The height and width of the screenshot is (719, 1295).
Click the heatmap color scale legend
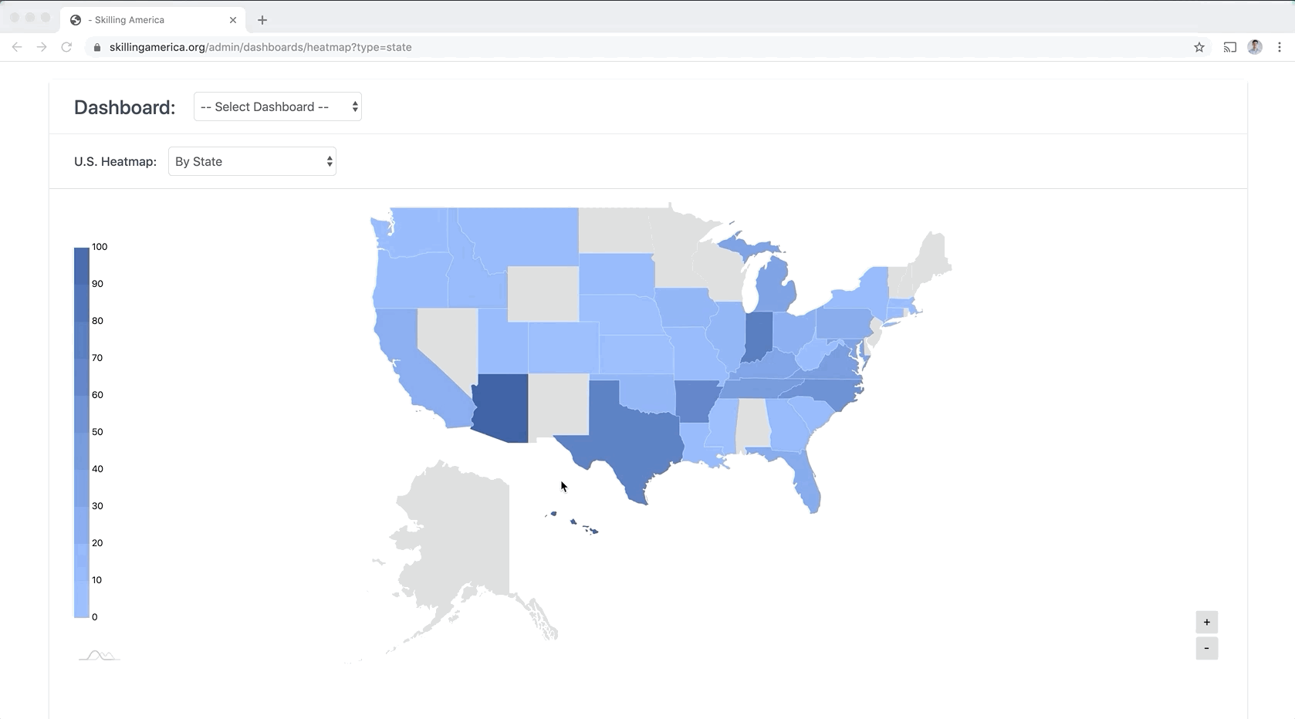pyautogui.click(x=82, y=432)
